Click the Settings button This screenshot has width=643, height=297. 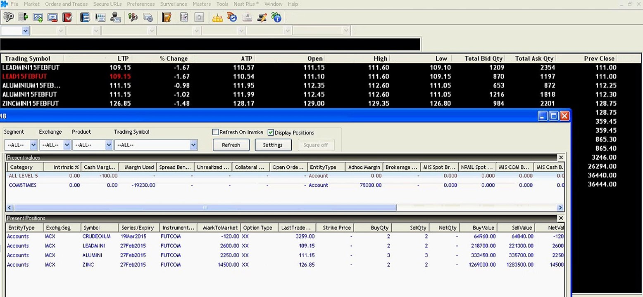273,145
